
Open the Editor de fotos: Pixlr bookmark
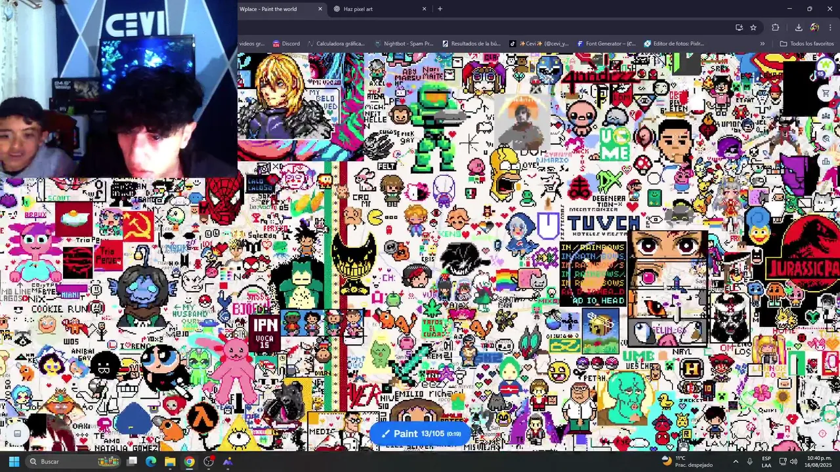click(x=674, y=44)
